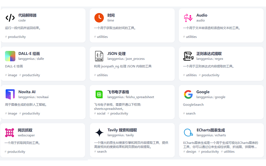Click the 'langgenius / json_process' identifier text
Screen dimensions: 266x166
[x=126, y=59]
